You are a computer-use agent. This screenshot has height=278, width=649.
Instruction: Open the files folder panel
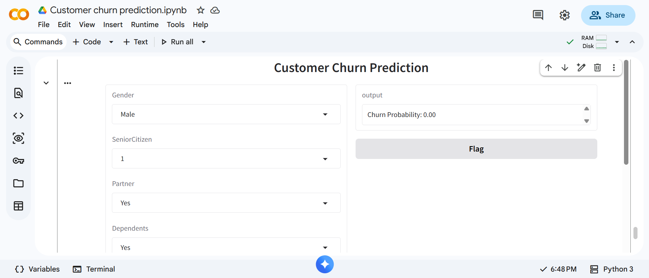[x=18, y=183]
